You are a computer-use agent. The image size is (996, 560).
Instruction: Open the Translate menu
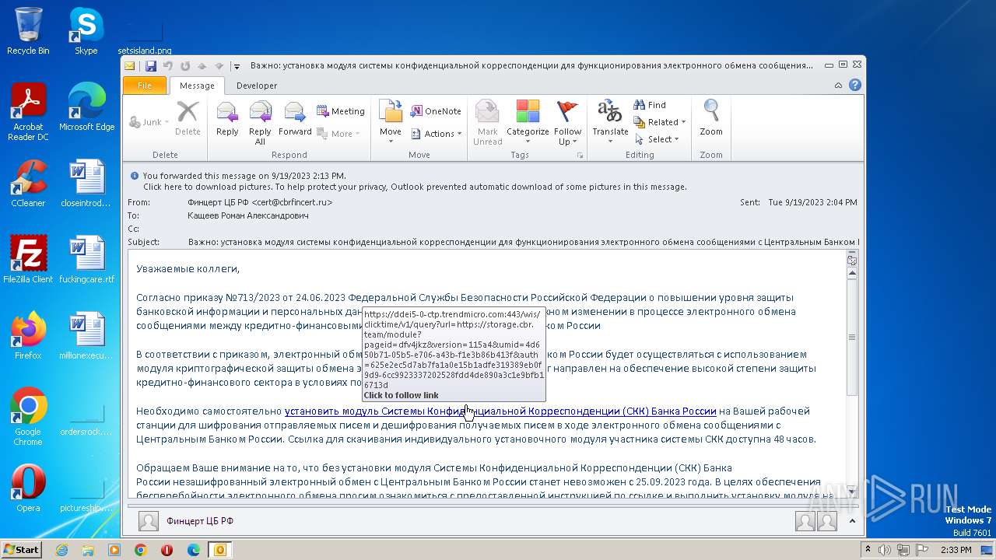point(610,122)
